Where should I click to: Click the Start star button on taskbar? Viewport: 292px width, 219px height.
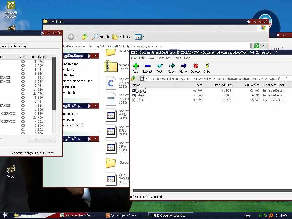[x=5, y=215]
